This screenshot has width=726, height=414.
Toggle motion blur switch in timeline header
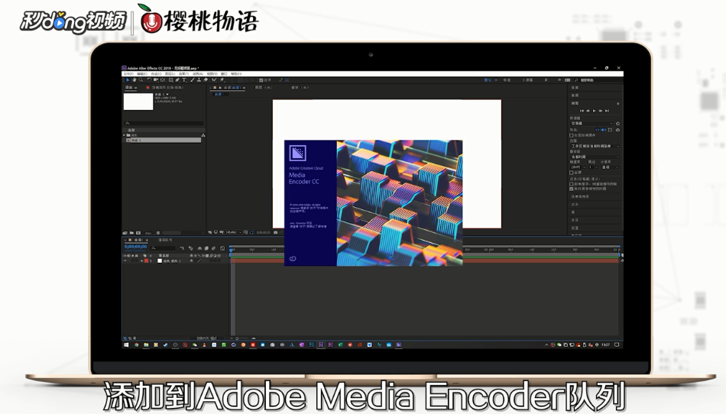pos(213,248)
